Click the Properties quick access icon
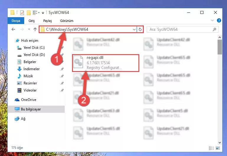The width and height of the screenshot is (227, 156). (x=22, y=13)
